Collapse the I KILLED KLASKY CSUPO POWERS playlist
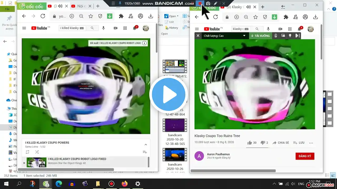The image size is (337, 189). pos(146,144)
